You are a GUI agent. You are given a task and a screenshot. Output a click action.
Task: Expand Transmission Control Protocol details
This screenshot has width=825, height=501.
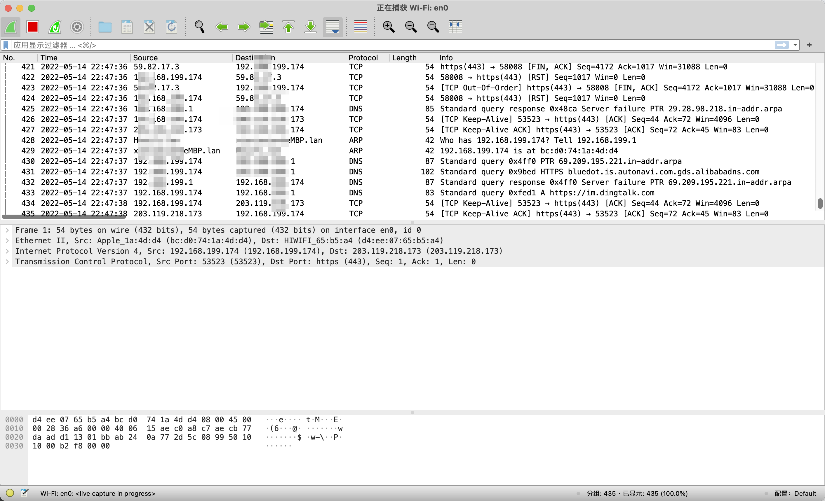[x=7, y=262]
